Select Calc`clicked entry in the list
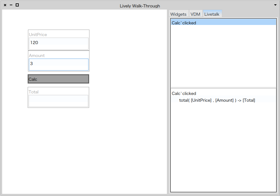280x196 pixels. (223, 22)
